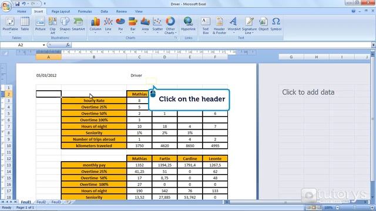
Task: Open the Charts group dialog launcher
Action: click(176, 38)
